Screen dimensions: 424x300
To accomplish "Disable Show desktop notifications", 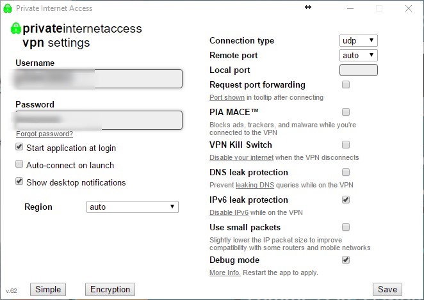I will (x=19, y=181).
